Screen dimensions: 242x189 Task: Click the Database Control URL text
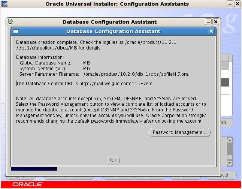tap(84, 84)
